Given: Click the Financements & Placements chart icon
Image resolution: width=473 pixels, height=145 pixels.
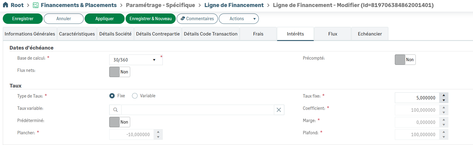Looking at the screenshot, I should click(x=36, y=5).
